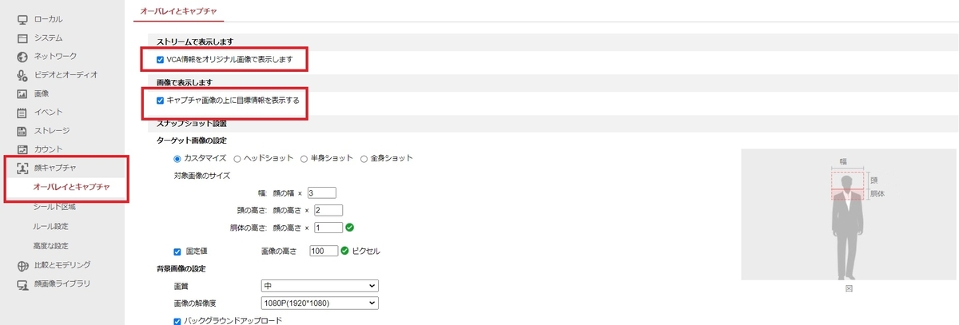Click the 画像 picture icon in sidebar

click(22, 93)
